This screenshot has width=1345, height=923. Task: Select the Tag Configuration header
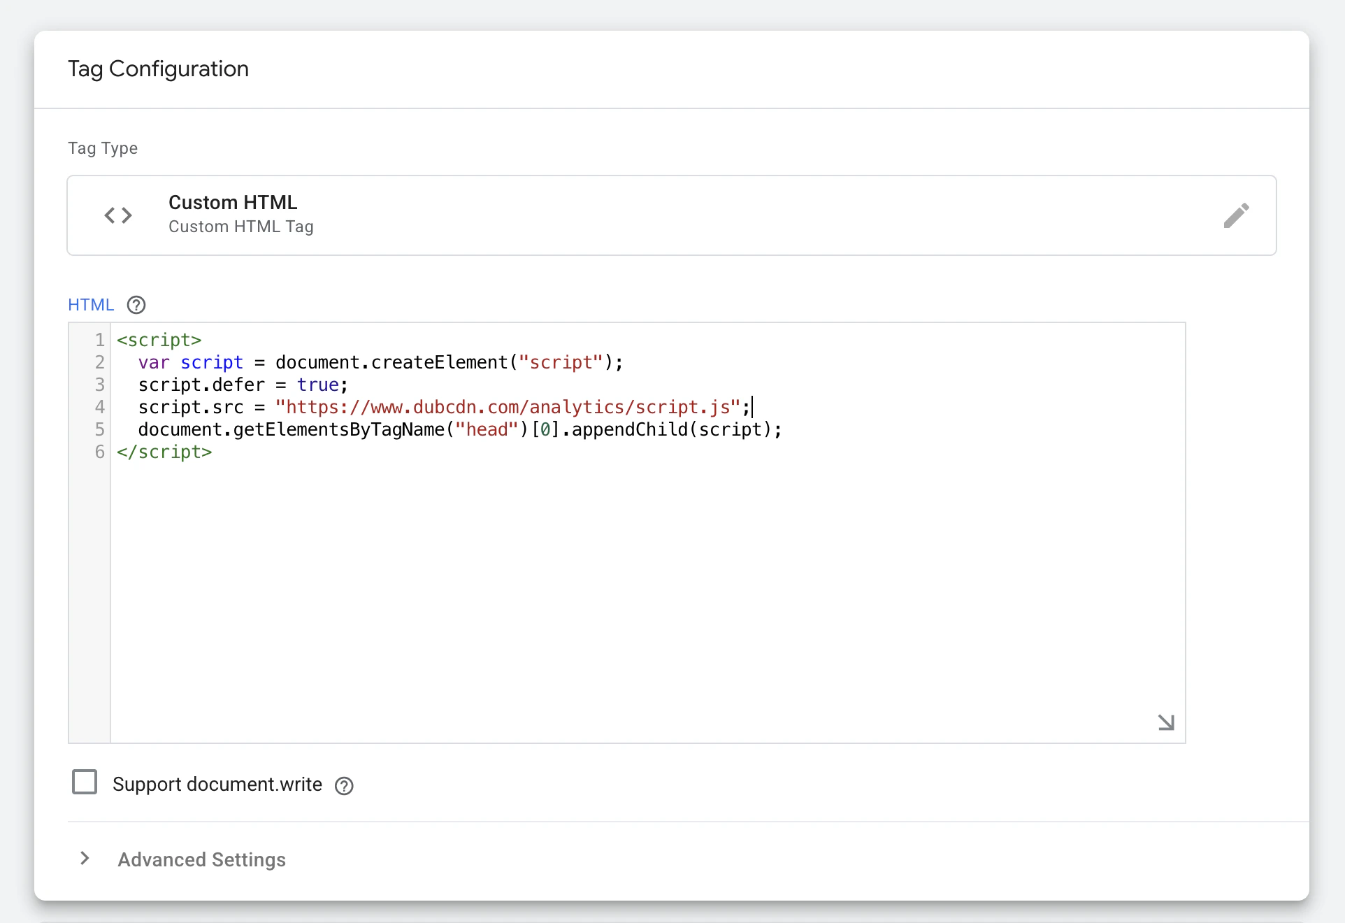coord(159,69)
